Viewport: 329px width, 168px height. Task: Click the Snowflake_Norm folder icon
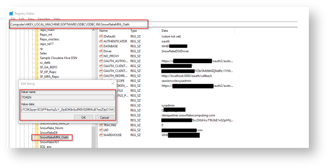pyautogui.click(x=37, y=128)
